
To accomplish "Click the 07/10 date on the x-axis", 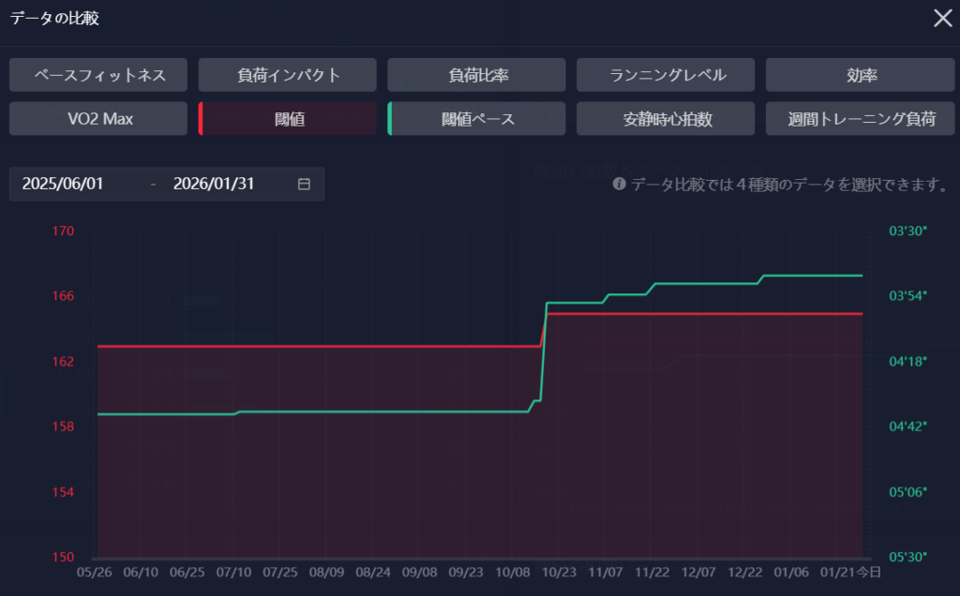I will coord(233,572).
